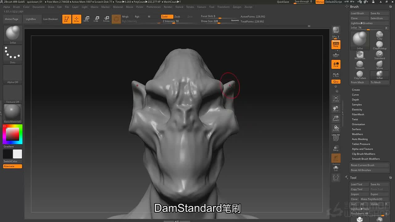Toggle Local rotation mode
Image resolution: width=395 pixels, height=222 pixels.
(x=336, y=64)
